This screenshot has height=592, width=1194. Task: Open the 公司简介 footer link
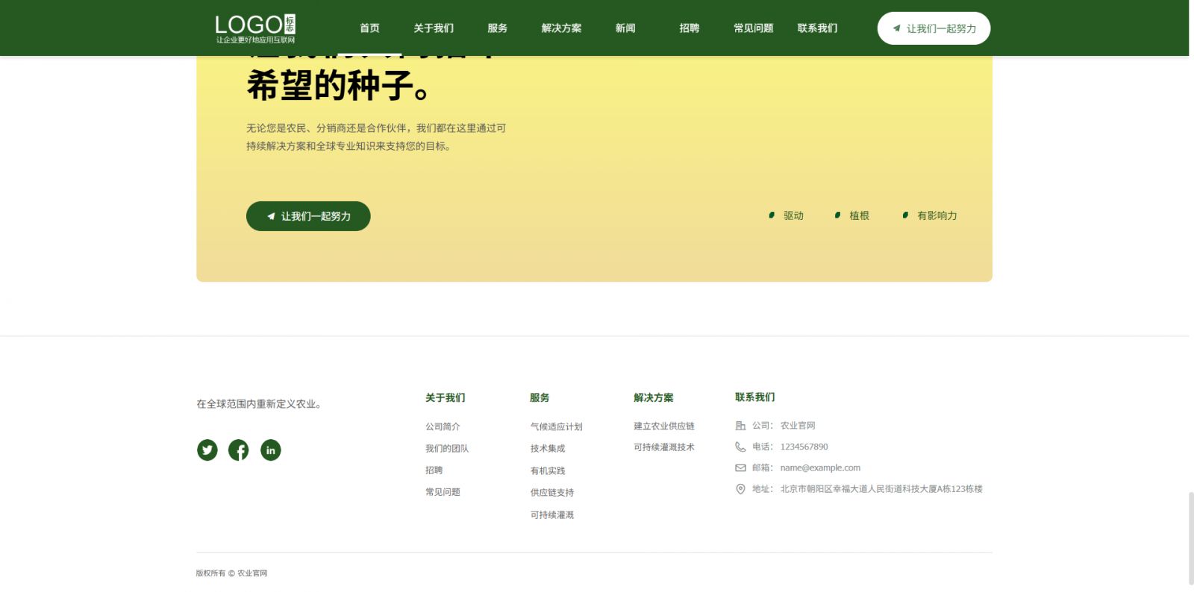click(443, 426)
